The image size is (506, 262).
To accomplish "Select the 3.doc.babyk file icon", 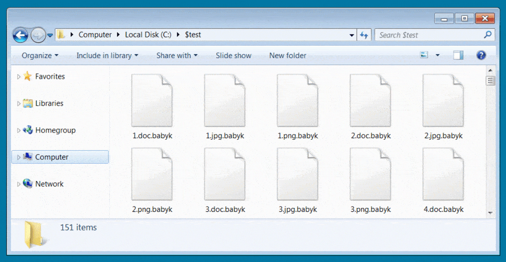I will [x=225, y=174].
